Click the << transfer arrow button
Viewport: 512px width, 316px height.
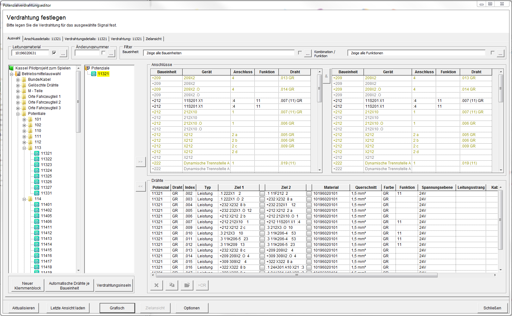click(140, 186)
